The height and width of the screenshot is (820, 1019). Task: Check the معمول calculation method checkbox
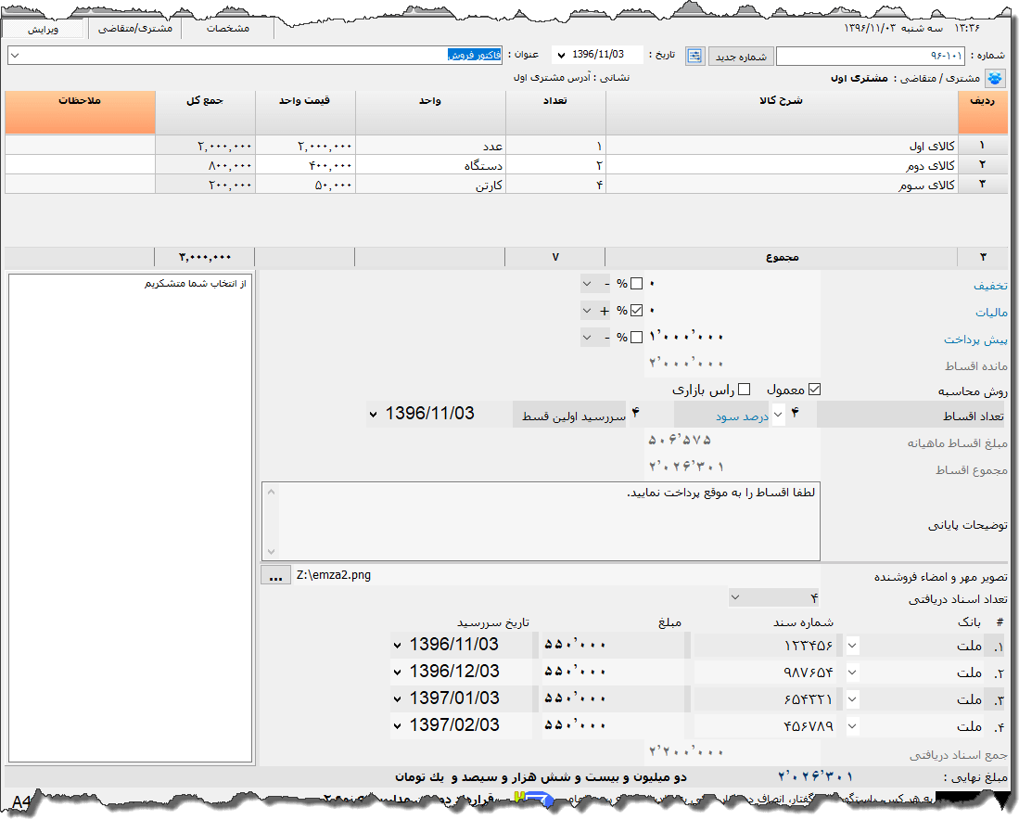click(815, 389)
